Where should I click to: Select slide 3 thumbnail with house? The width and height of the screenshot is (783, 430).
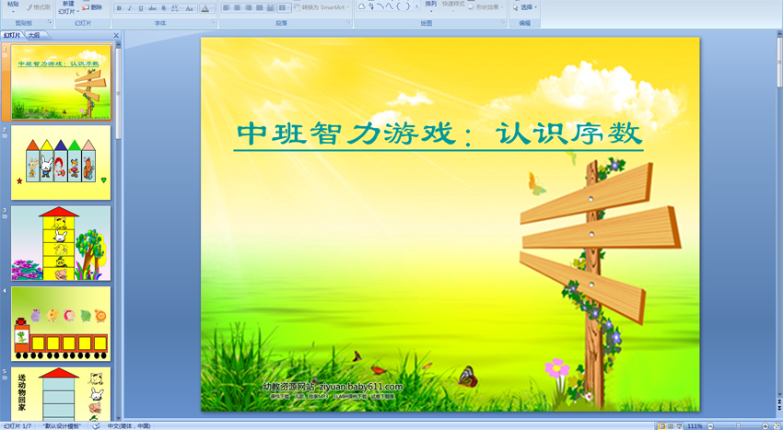tap(61, 243)
